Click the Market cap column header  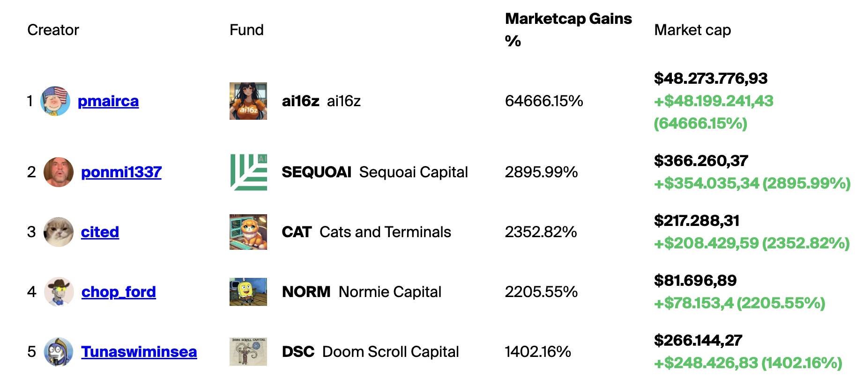pyautogui.click(x=692, y=30)
